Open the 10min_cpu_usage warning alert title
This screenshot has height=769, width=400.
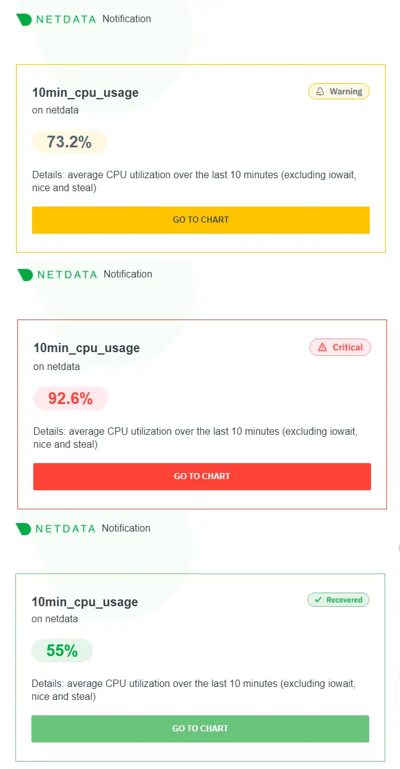pyautogui.click(x=84, y=93)
